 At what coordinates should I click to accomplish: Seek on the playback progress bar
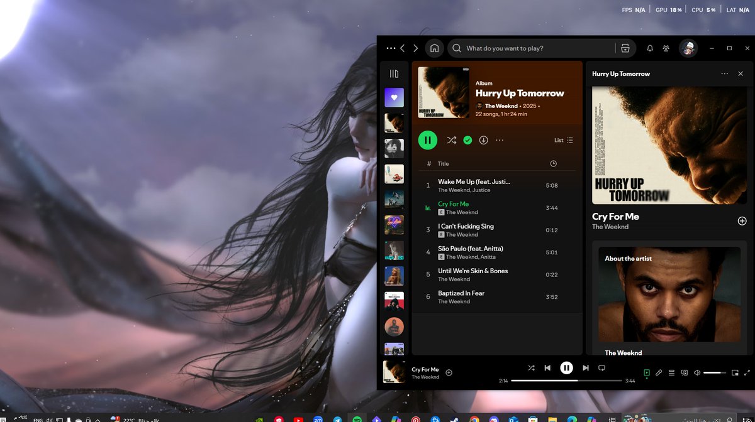pyautogui.click(x=566, y=381)
